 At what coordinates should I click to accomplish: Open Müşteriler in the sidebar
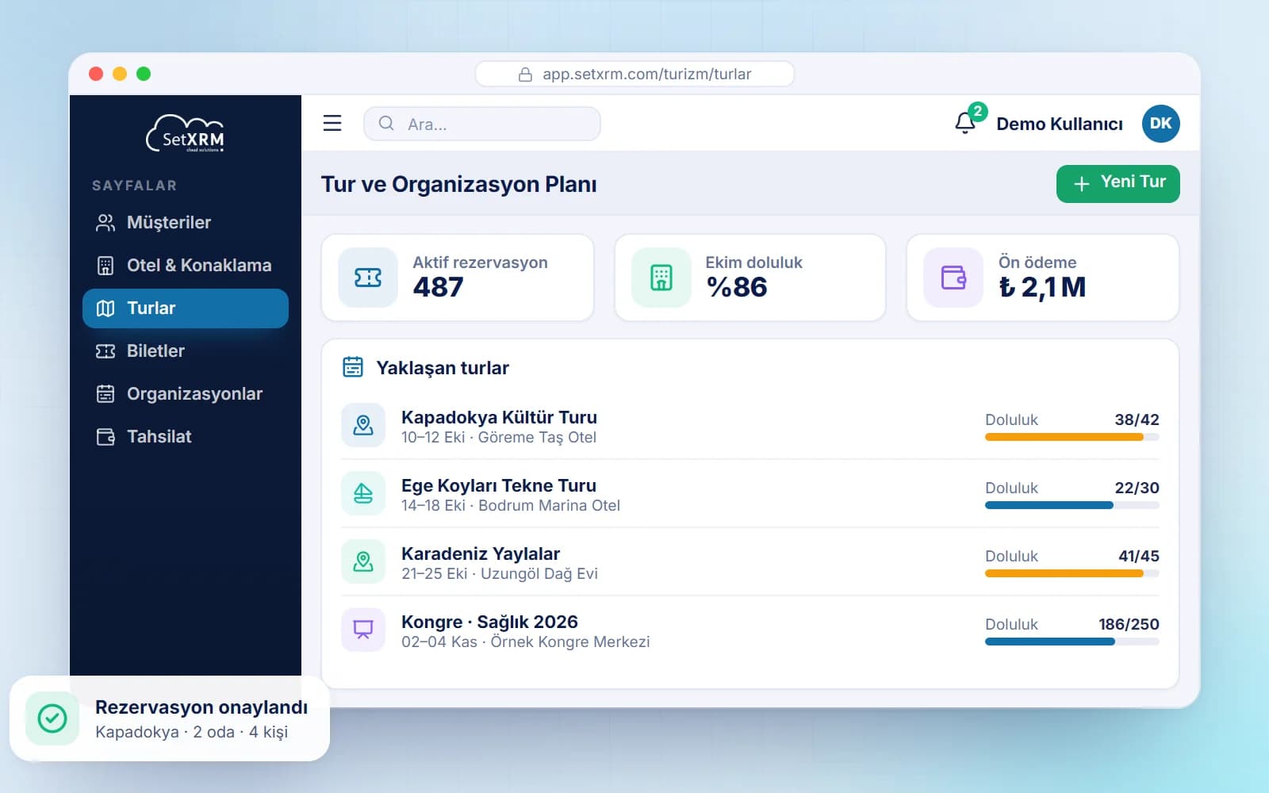[x=186, y=223]
